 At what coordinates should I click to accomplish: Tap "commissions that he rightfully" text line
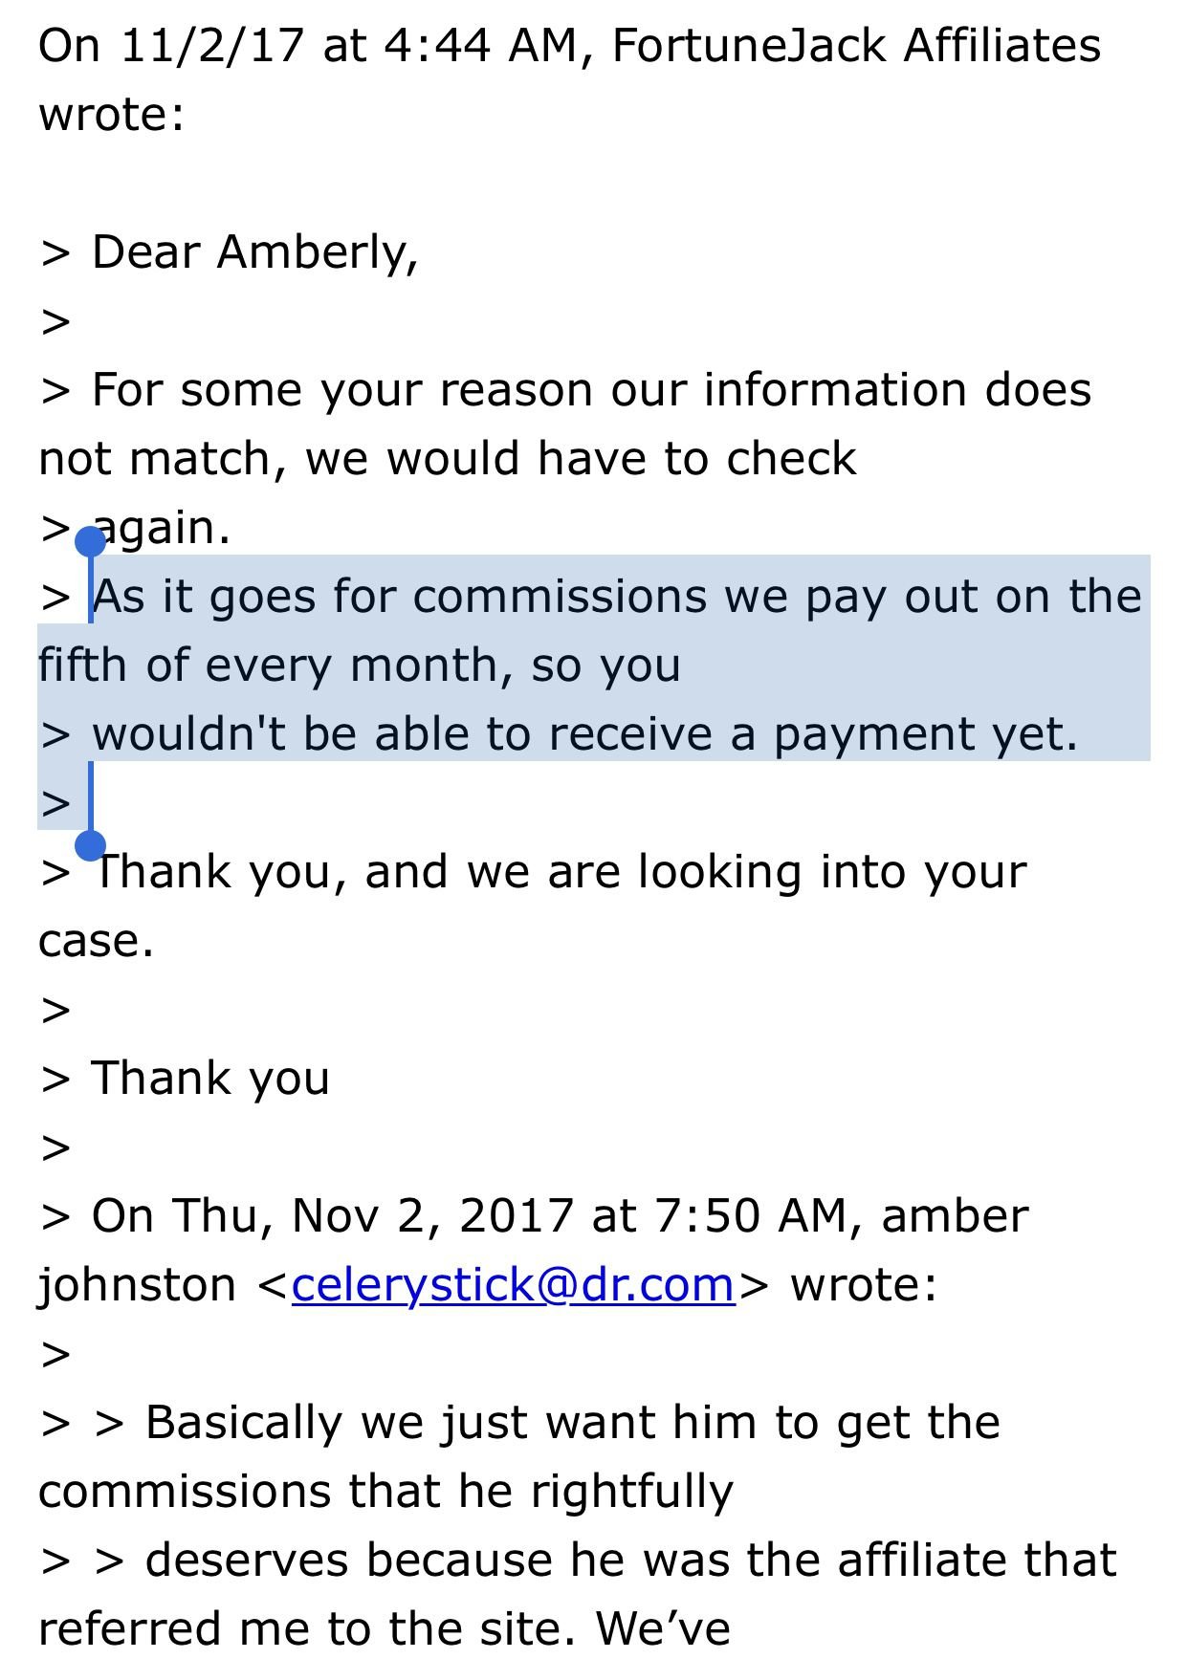[385, 1492]
